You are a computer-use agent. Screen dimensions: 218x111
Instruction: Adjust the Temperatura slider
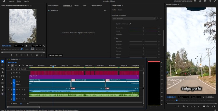(x=143, y=28)
